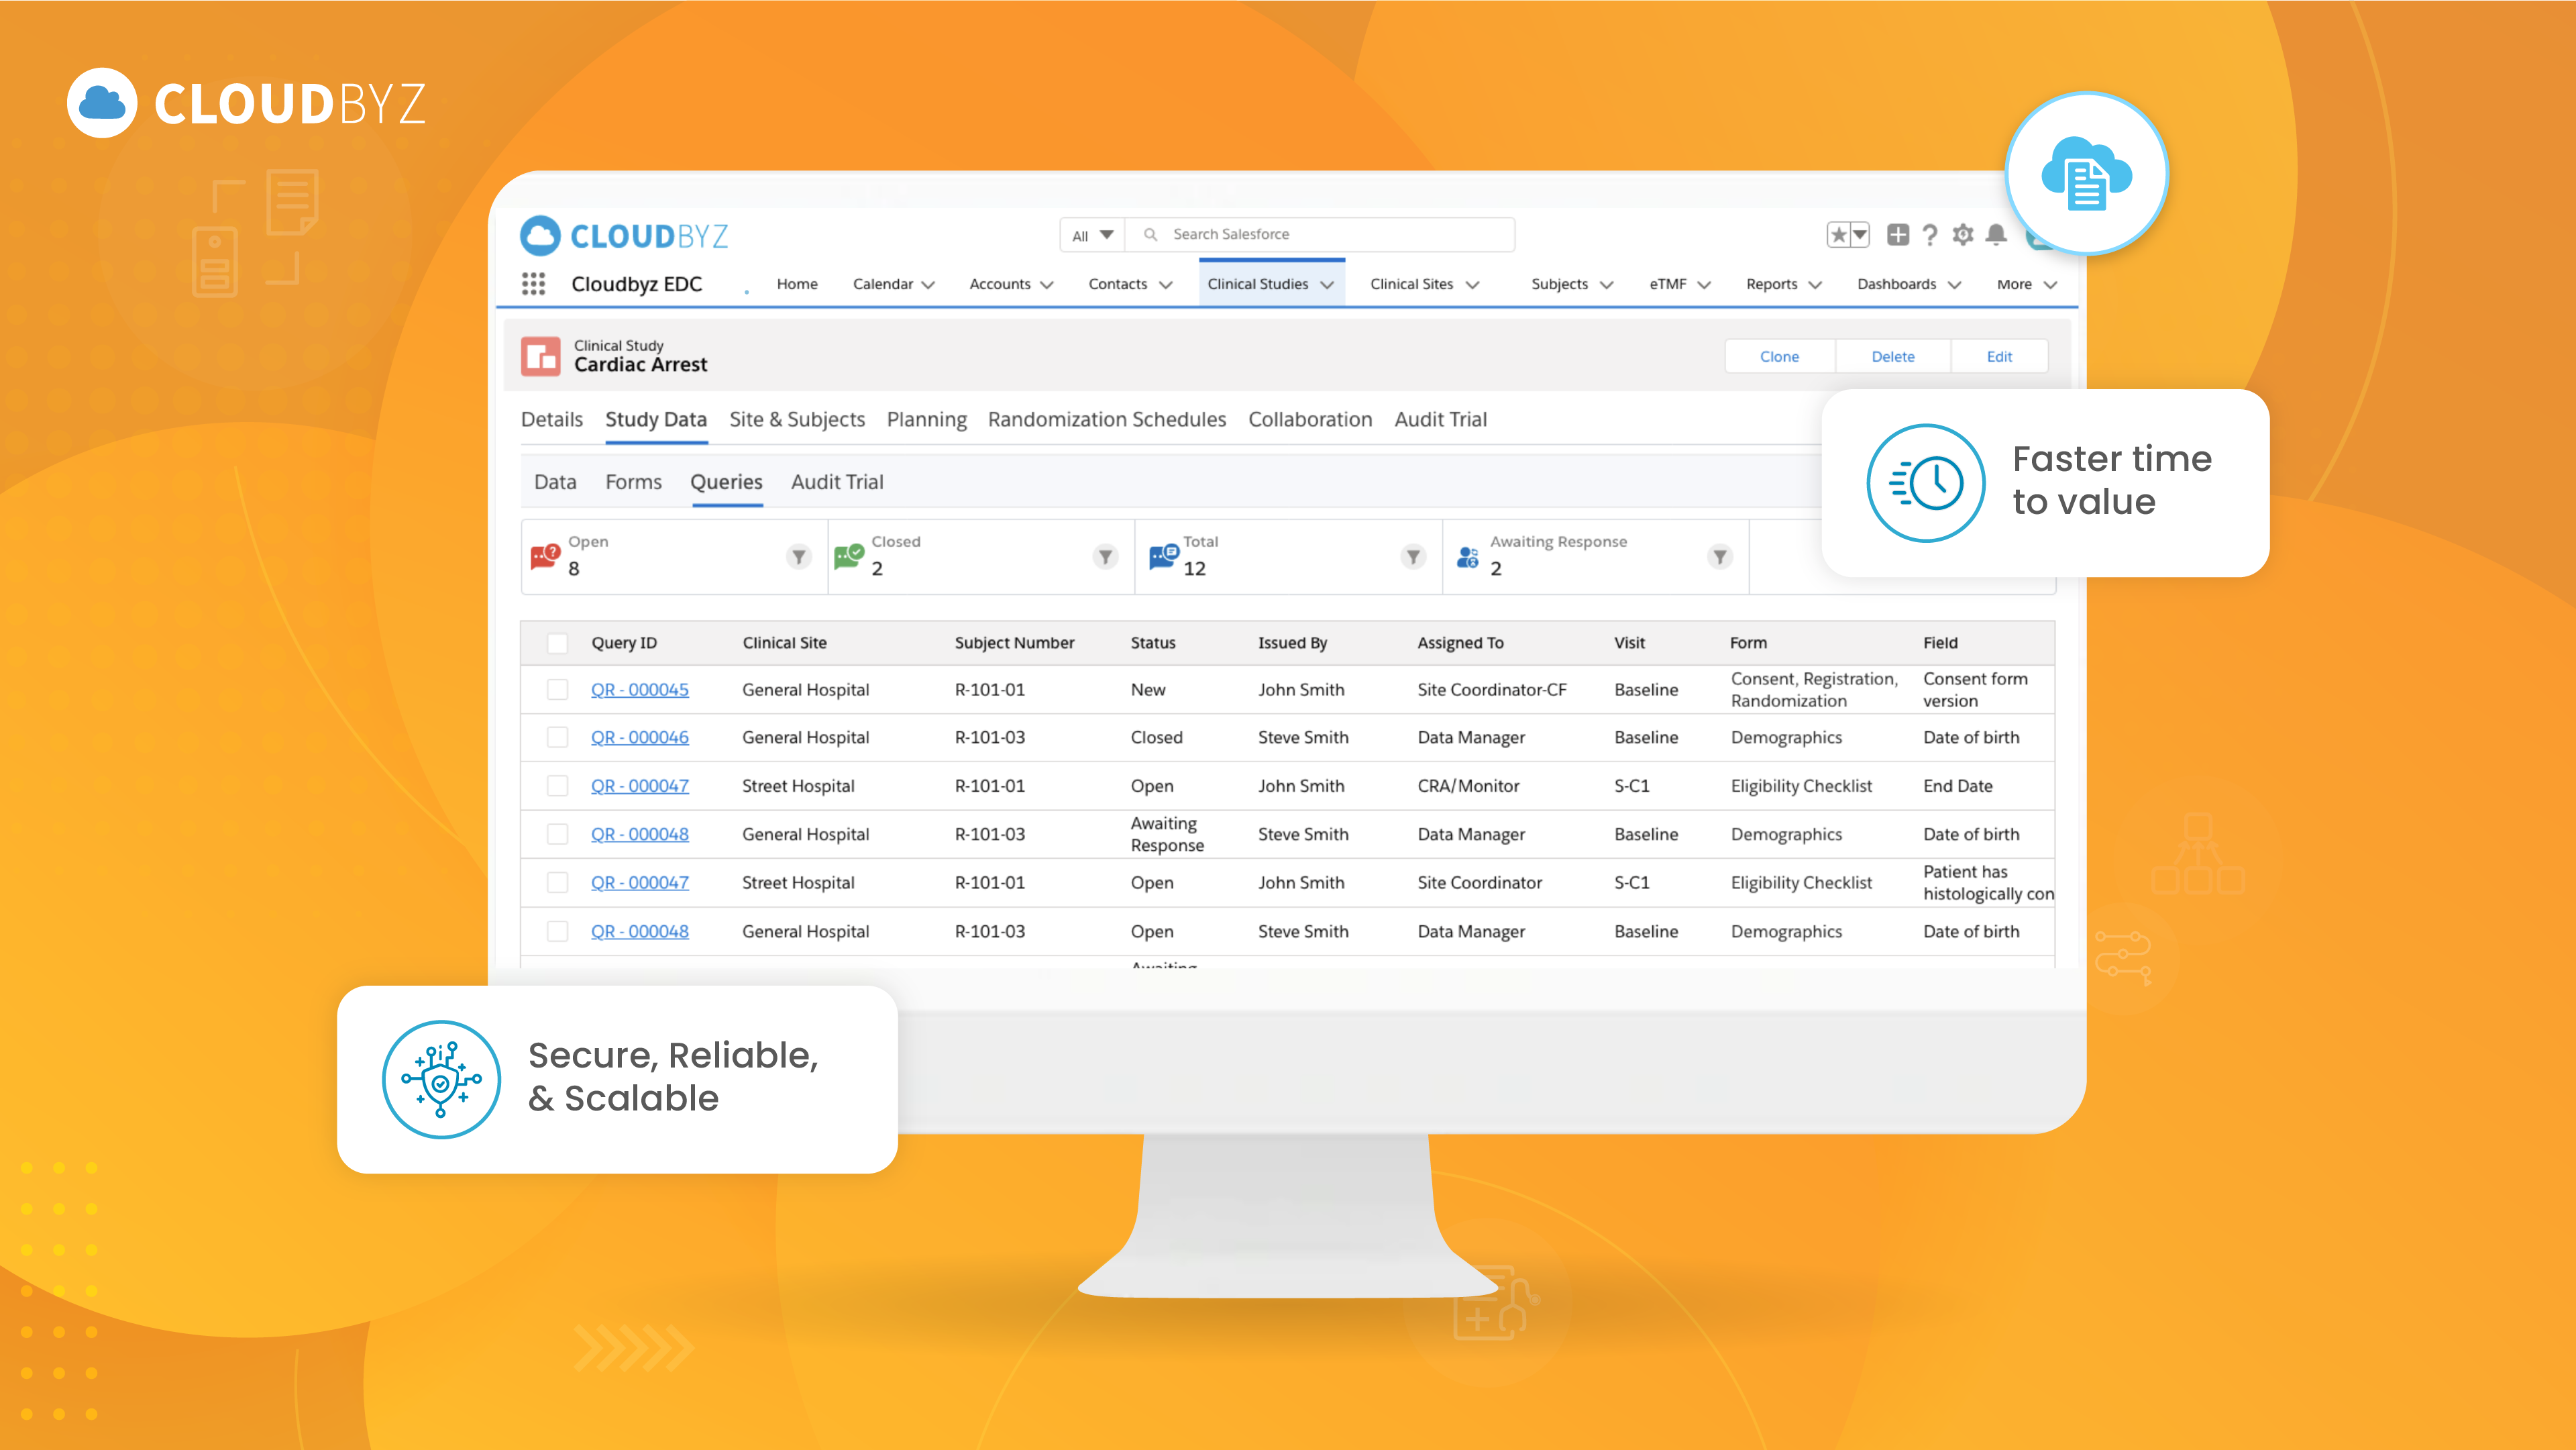Expand the eTMF nav dropdown chevron
2576x1450 pixels.
tap(1705, 285)
